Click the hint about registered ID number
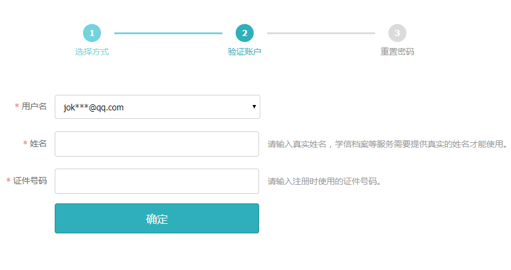 coord(325,182)
